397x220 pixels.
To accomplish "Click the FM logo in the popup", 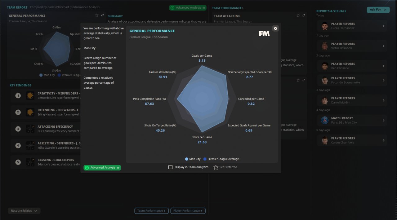I will pos(264,33).
